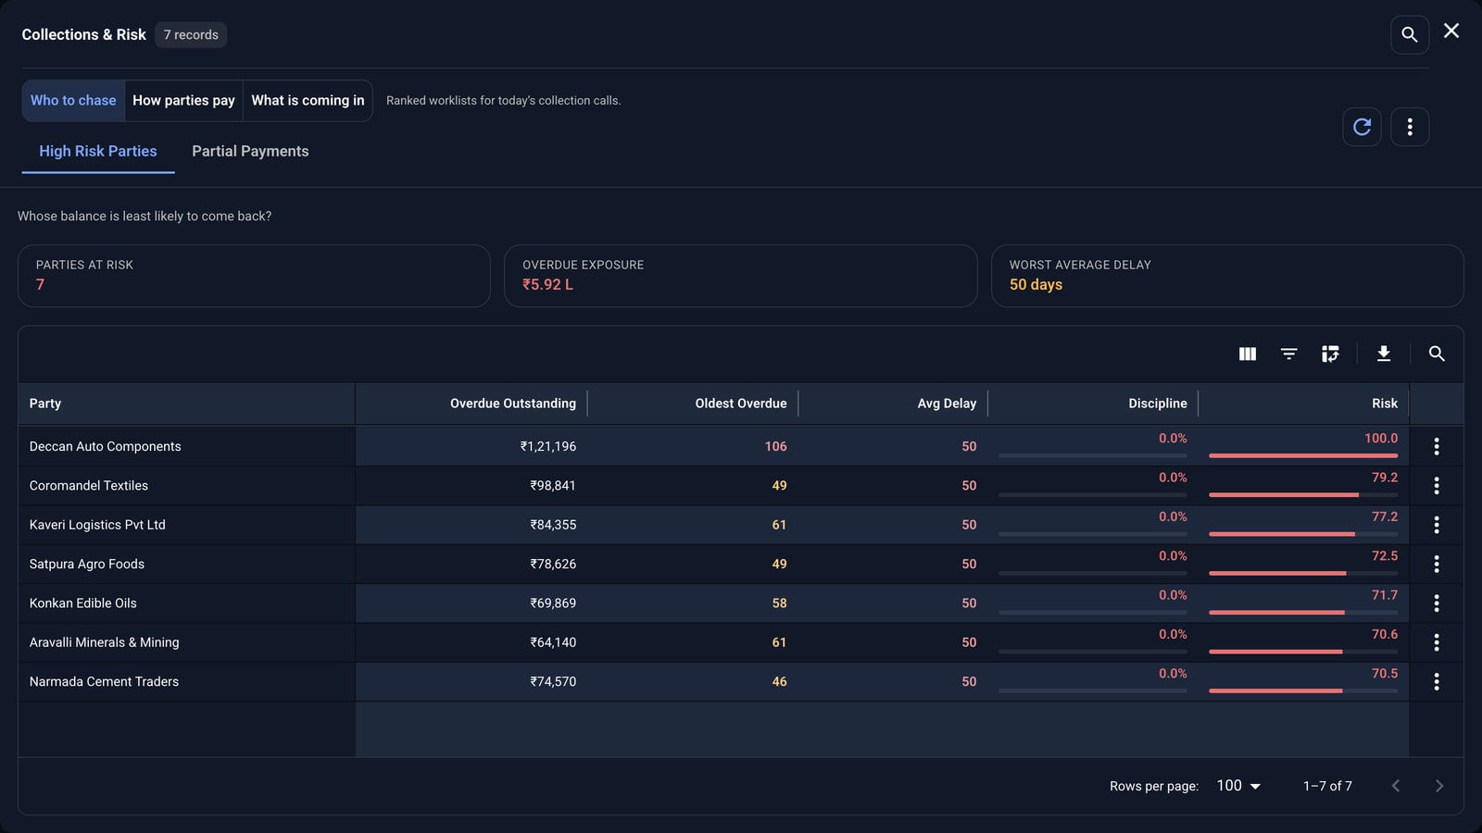The width and height of the screenshot is (1482, 833).
Task: Open row actions for Deccan Auto Components
Action: [x=1437, y=446]
